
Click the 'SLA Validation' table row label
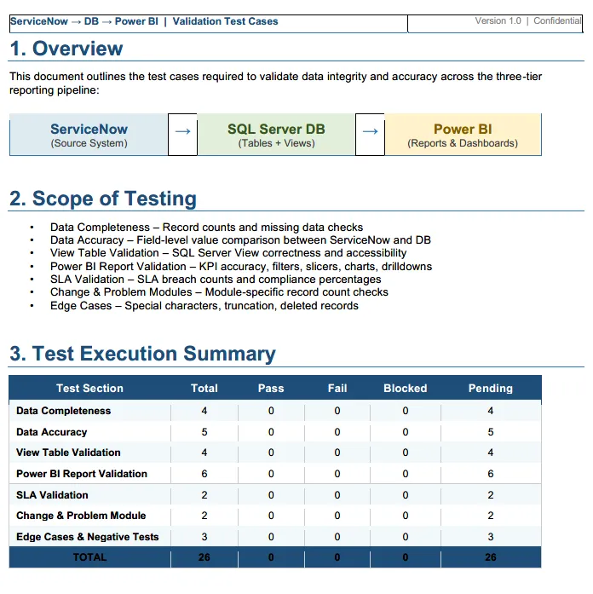click(x=52, y=495)
